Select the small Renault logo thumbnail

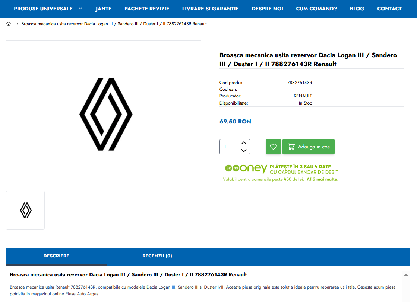(x=25, y=210)
